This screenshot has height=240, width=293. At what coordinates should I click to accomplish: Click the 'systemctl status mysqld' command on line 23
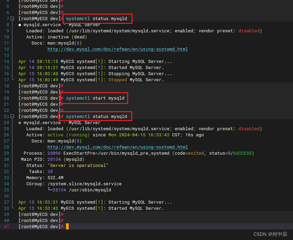click(97, 117)
